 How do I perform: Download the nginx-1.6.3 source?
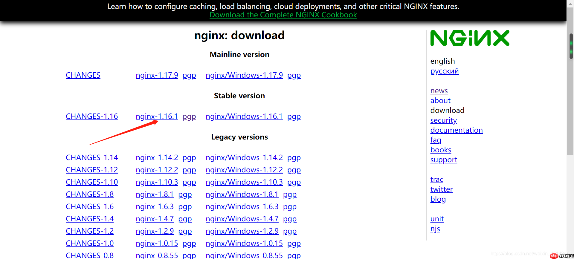(x=155, y=206)
